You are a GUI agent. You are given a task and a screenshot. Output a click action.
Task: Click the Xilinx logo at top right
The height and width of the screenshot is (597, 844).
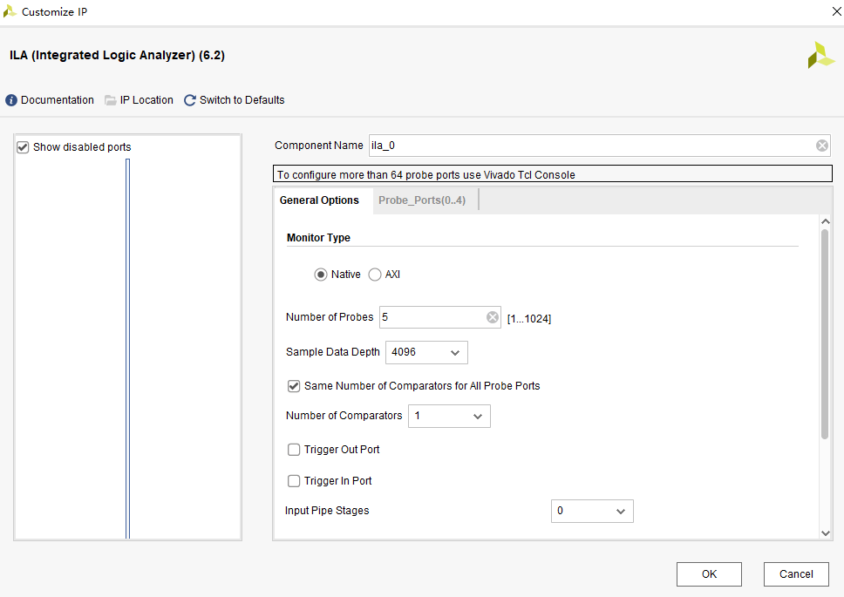click(820, 55)
